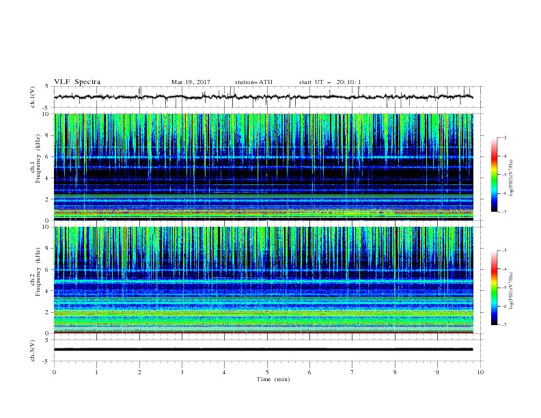
Task: Click the '-7' label on ch.2 colorbar
Action: pos(503,325)
